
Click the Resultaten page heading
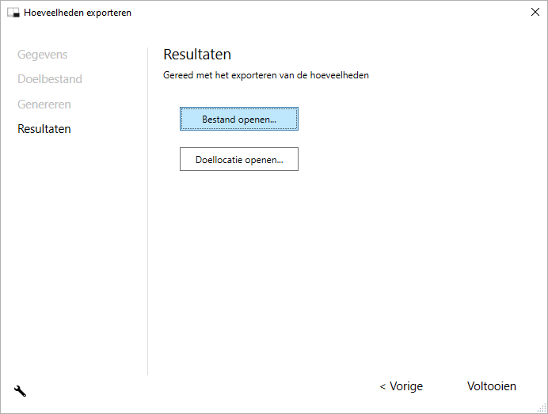pyautogui.click(x=197, y=55)
